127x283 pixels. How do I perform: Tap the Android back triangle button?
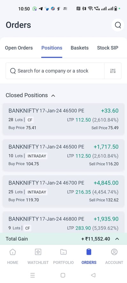tap(93, 275)
